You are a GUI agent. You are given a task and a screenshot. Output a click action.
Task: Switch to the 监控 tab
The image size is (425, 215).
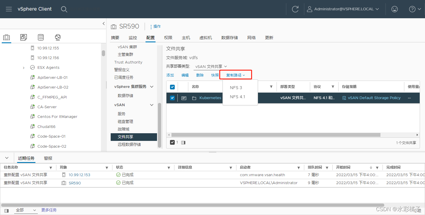pos(133,38)
